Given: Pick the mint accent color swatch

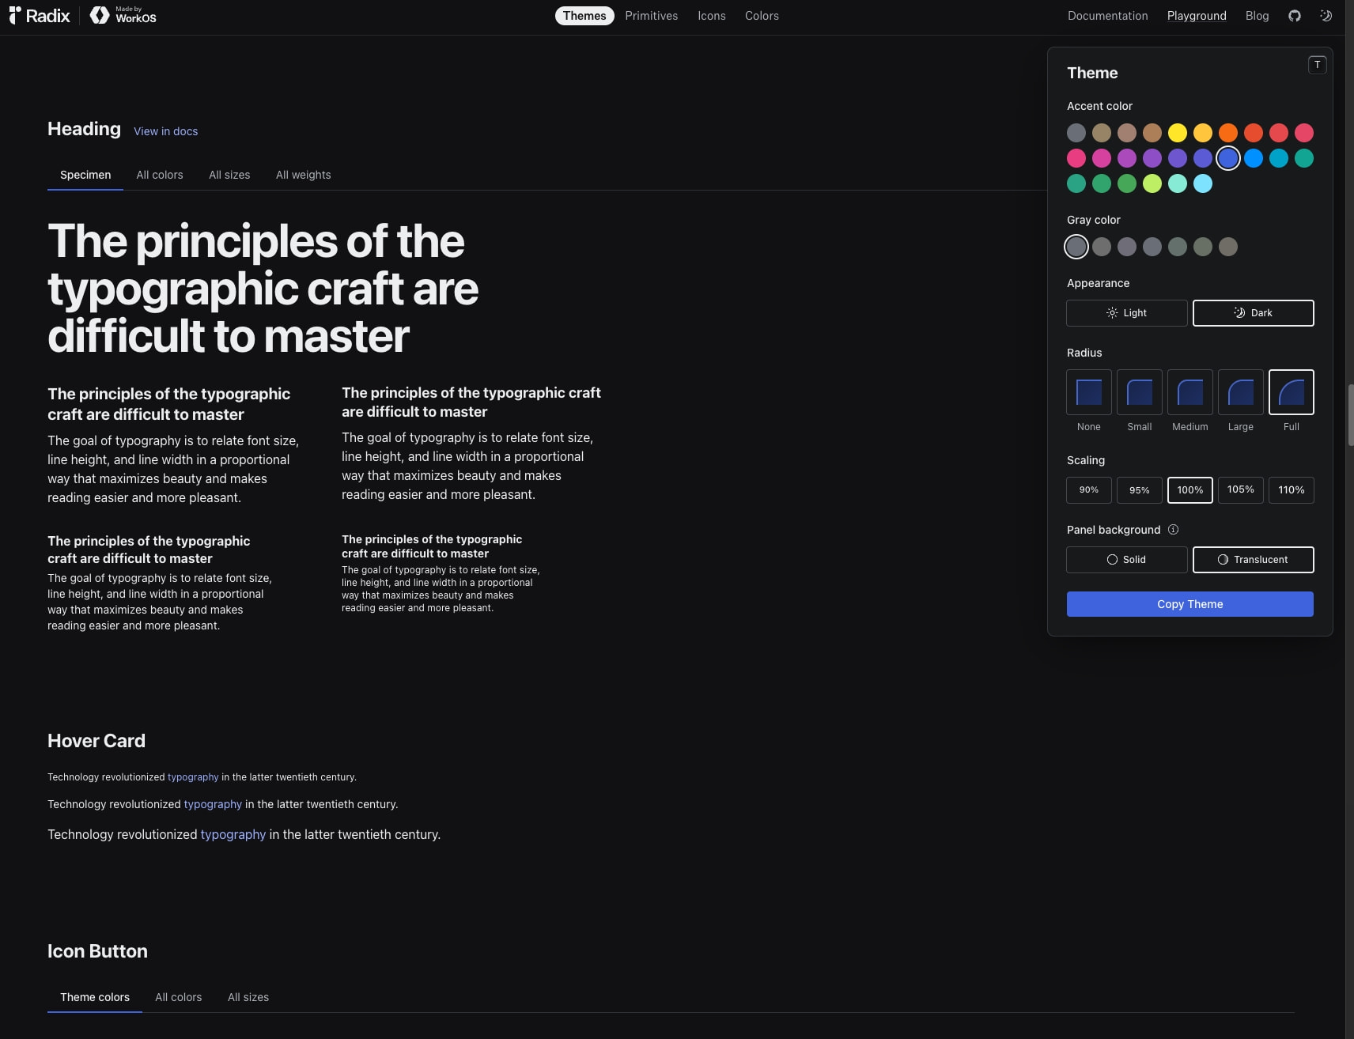Looking at the screenshot, I should [1177, 183].
